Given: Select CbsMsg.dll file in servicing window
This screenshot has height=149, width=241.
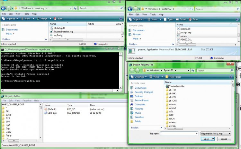Looking at the screenshot, I should (x=58, y=28).
